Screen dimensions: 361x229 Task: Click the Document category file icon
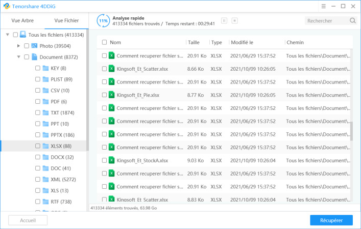pyautogui.click(x=34, y=56)
